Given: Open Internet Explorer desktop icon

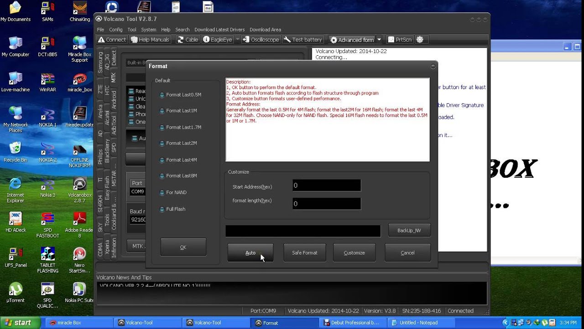Looking at the screenshot, I should pyautogui.click(x=16, y=190).
